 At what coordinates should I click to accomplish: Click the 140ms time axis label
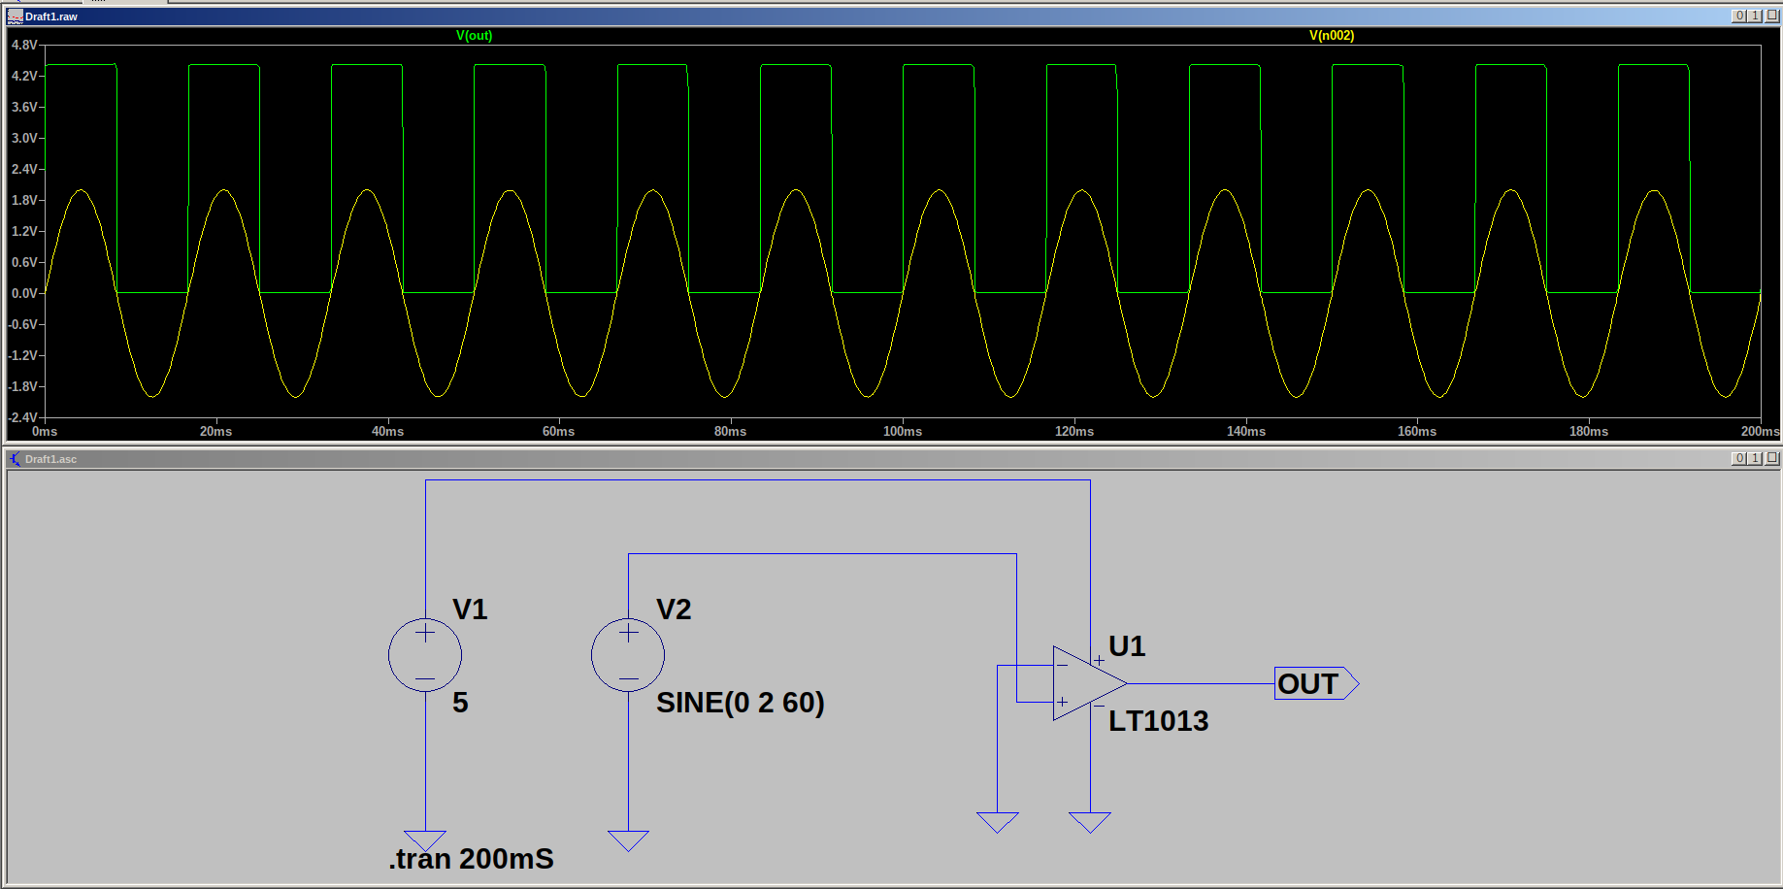1246,432
